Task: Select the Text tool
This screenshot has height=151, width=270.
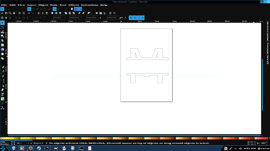Action: point(3,81)
